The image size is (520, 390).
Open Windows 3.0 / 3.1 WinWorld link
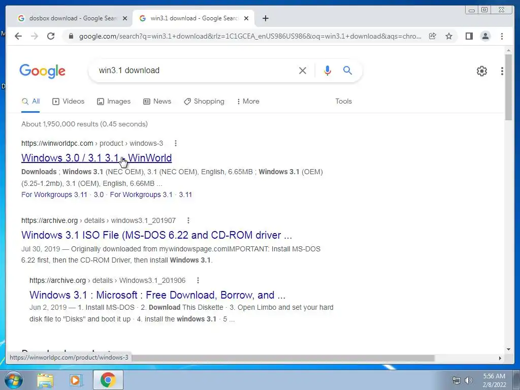pyautogui.click(x=96, y=158)
